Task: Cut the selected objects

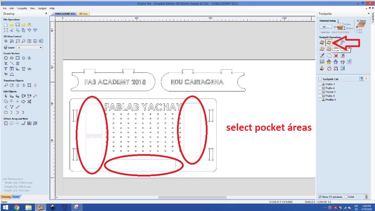Action: 12,30
